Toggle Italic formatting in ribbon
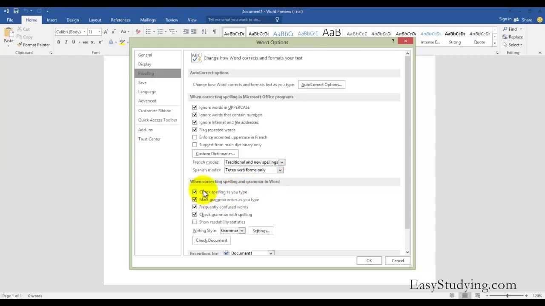545x306 pixels. pyautogui.click(x=66, y=42)
